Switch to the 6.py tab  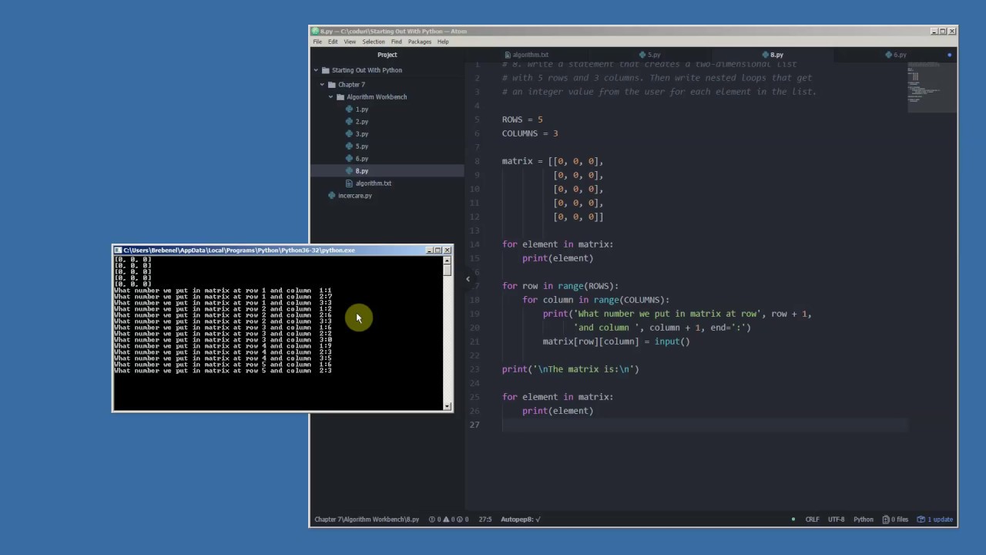tap(896, 55)
